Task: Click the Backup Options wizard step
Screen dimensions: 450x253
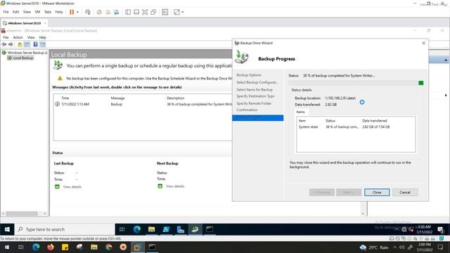Action: click(249, 75)
